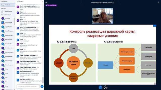Toggle the user list panel icon
The image size is (161, 90).
[46, 2]
